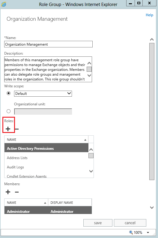158x238 pixels.
Task: Open the Help link
Action: [x=149, y=15]
